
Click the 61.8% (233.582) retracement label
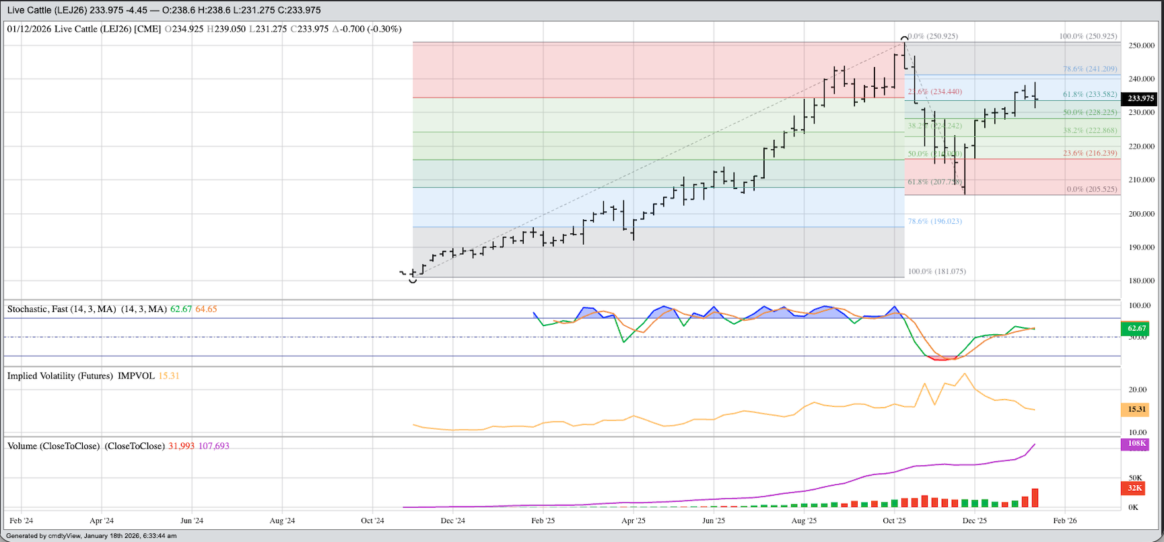pos(1089,95)
